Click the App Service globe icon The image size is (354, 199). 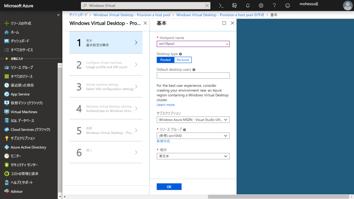click(x=6, y=94)
